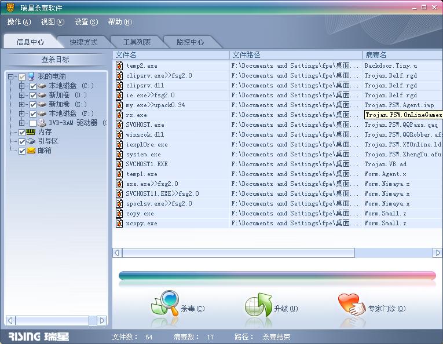
Task: Click the drive icon for 本地磁盘 (C:)
Action: tap(42, 86)
